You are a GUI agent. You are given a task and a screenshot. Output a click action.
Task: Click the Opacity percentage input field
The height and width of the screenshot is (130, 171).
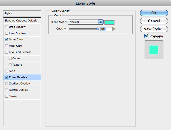click(x=106, y=29)
